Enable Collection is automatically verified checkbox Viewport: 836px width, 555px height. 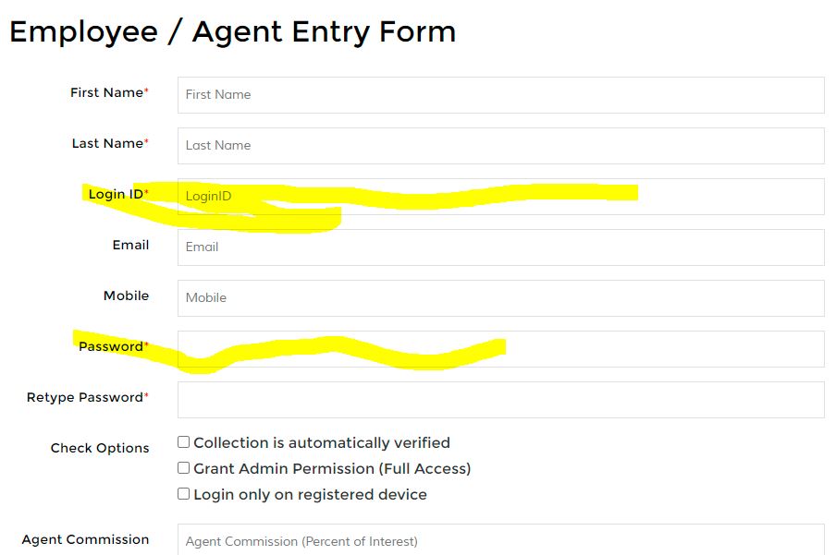click(183, 442)
